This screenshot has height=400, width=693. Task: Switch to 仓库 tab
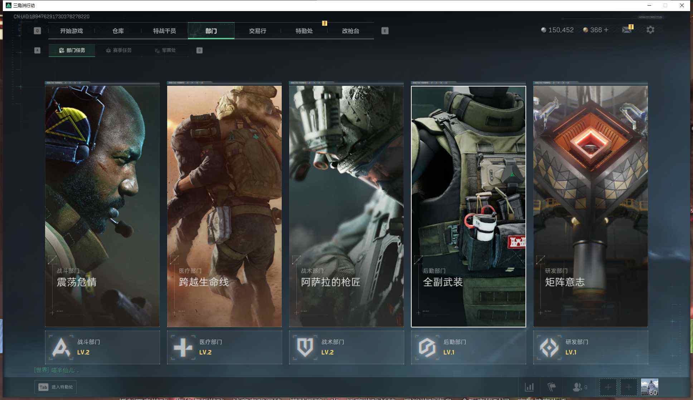click(118, 31)
